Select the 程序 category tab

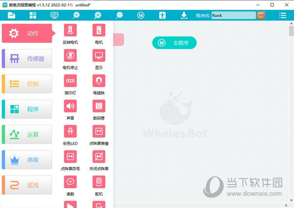(27, 109)
